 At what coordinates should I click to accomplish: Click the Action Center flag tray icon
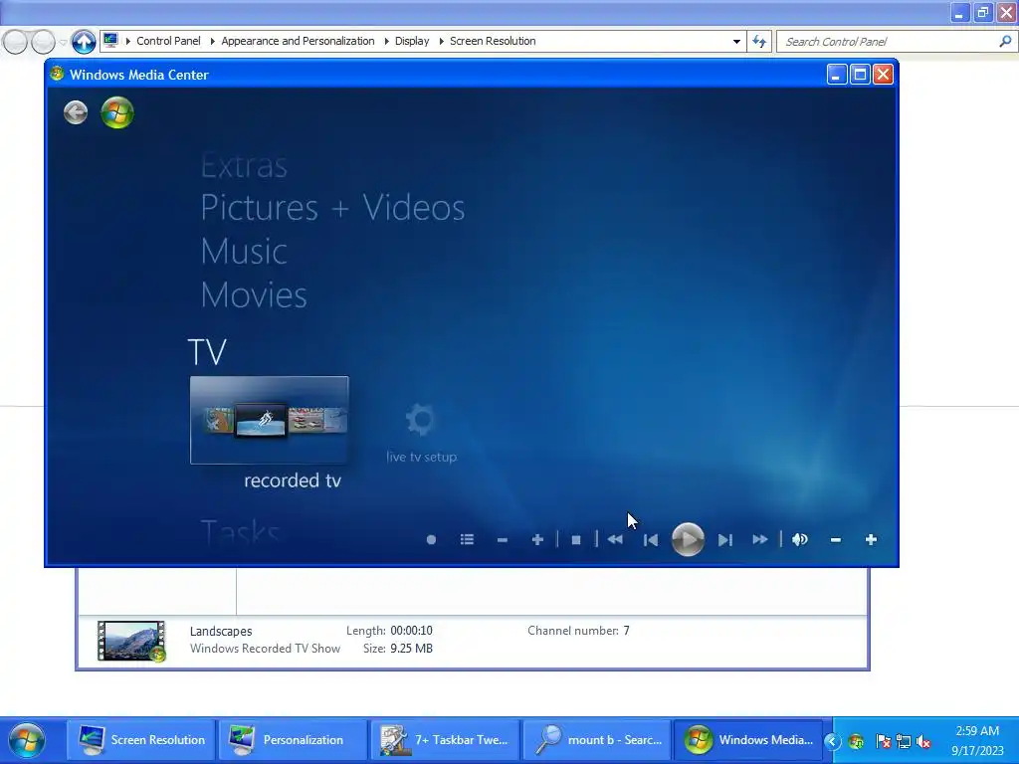(x=884, y=741)
